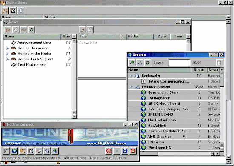Click the red stop hand icon

[x=133, y=151]
